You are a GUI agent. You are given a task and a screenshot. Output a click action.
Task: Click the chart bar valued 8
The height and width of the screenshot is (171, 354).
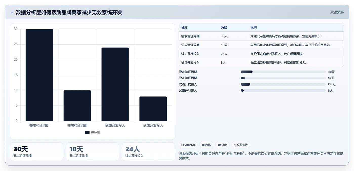coord(153,109)
